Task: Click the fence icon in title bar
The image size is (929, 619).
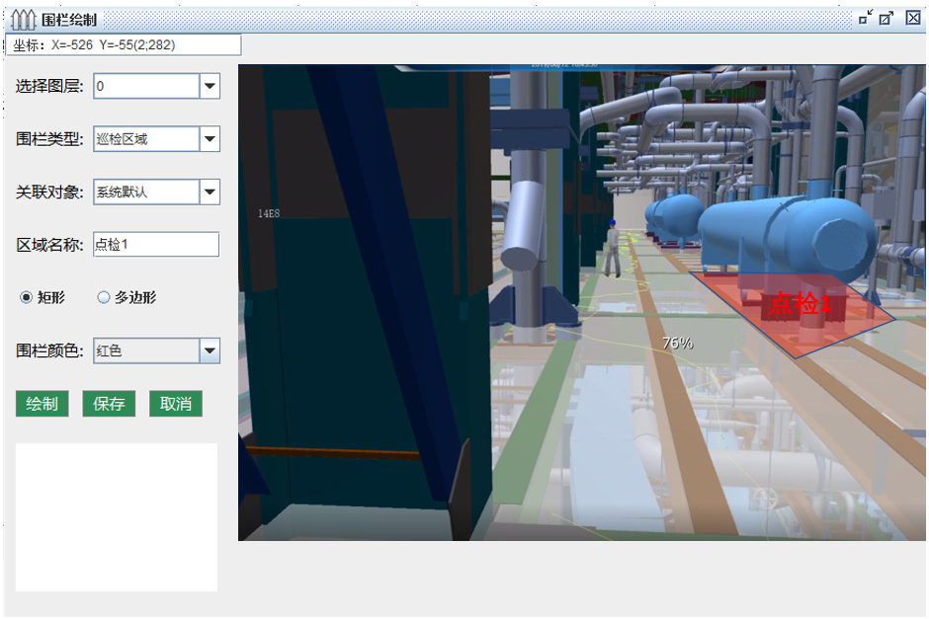Action: tap(23, 19)
